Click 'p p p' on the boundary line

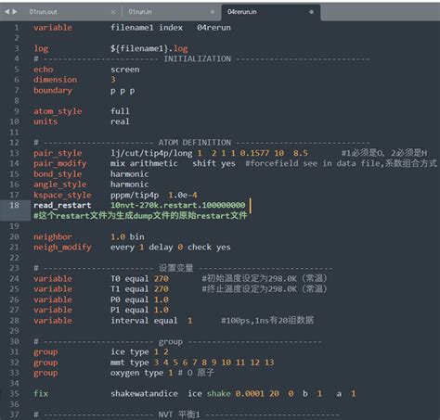(123, 91)
